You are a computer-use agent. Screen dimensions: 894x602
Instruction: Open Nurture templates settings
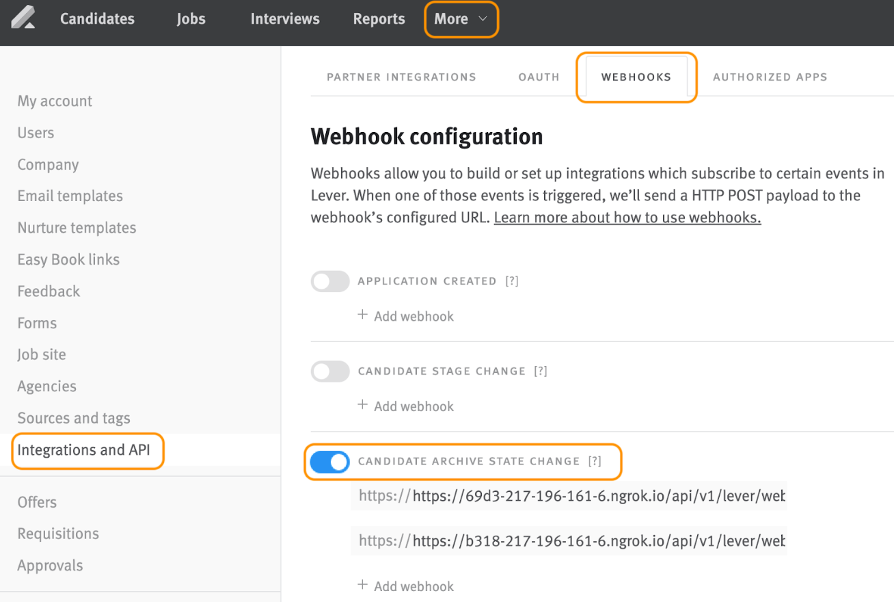(77, 228)
